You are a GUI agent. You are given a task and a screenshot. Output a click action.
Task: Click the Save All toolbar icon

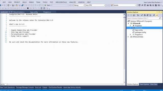[22, 5]
